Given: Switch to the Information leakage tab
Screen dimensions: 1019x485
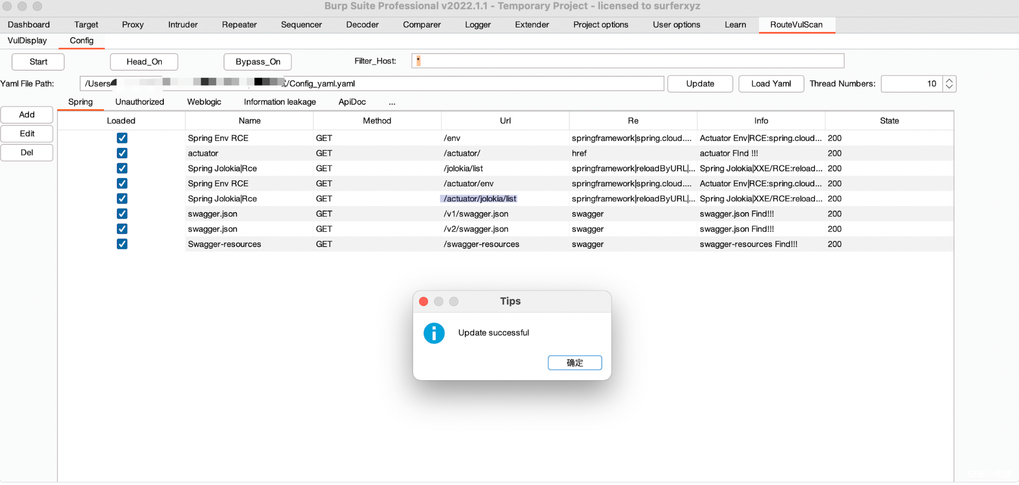Looking at the screenshot, I should point(279,102).
